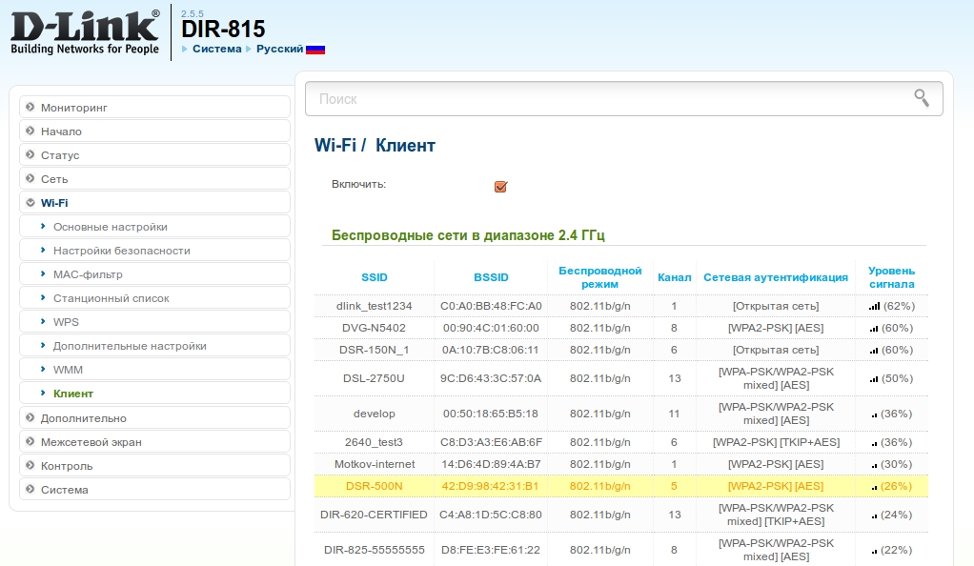
Task: Click signal strength icon for dlink_test1234
Action: point(874,307)
